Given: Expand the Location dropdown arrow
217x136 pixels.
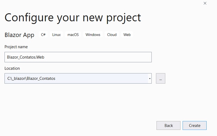Looking at the screenshot, I should (150, 79).
